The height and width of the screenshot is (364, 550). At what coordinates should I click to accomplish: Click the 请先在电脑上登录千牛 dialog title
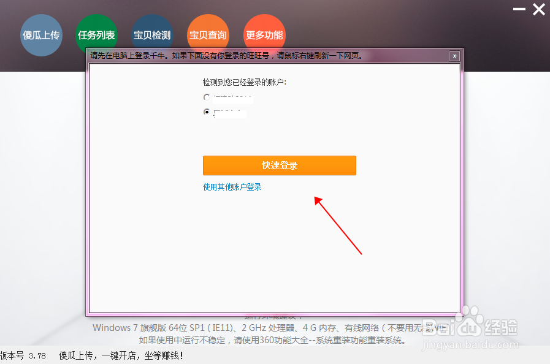[x=227, y=55]
